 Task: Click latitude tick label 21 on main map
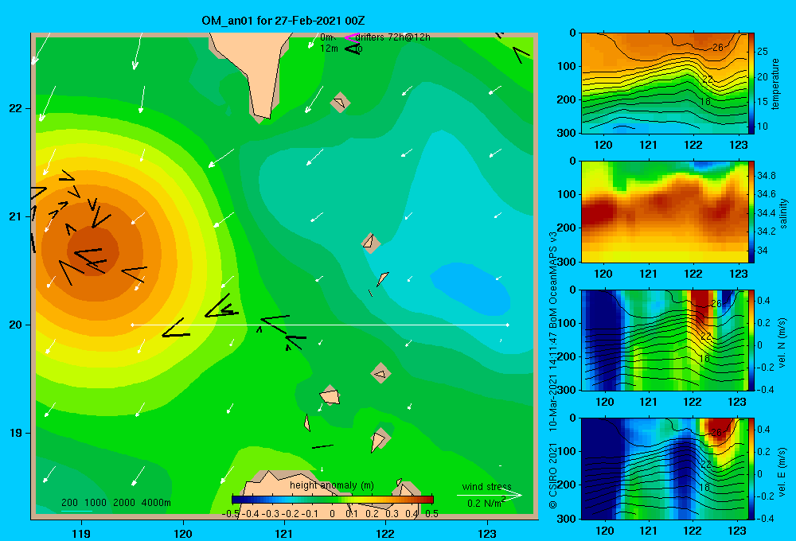(x=16, y=216)
